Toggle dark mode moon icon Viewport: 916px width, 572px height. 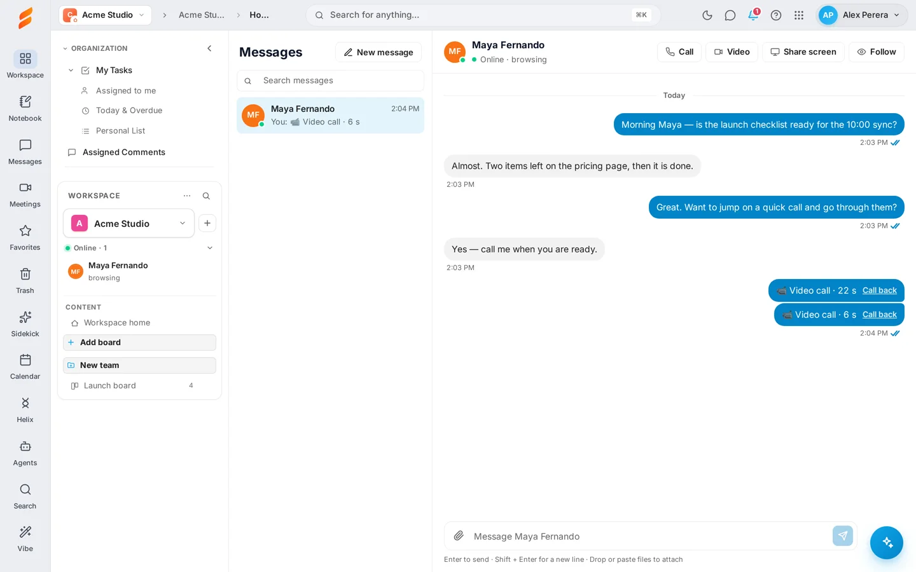pyautogui.click(x=707, y=15)
